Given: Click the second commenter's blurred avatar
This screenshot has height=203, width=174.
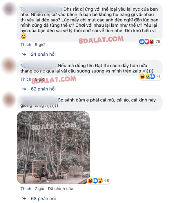Looking at the screenshot, I should (9, 65).
